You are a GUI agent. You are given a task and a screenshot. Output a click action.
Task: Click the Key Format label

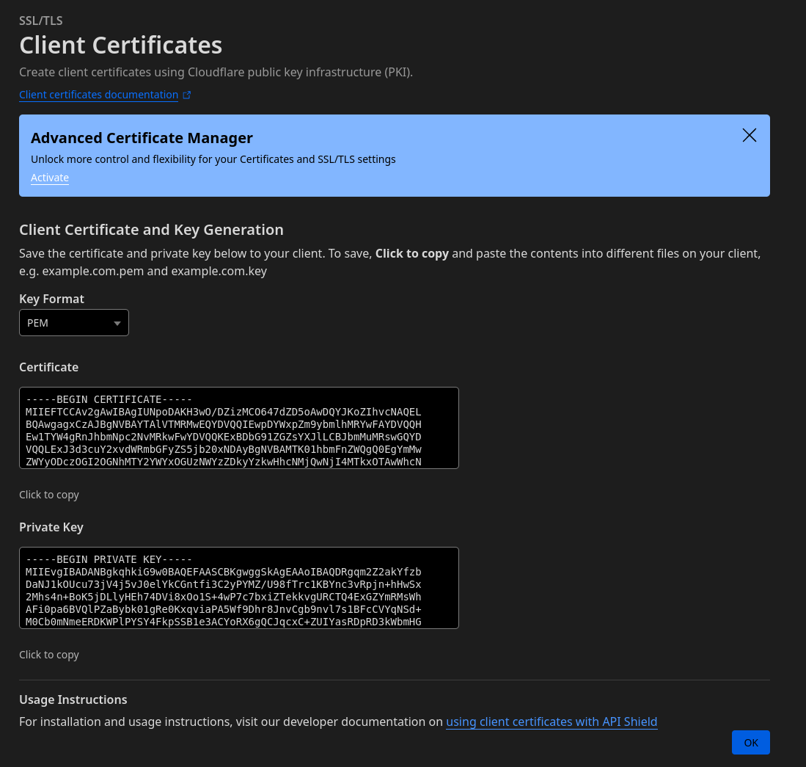[51, 299]
